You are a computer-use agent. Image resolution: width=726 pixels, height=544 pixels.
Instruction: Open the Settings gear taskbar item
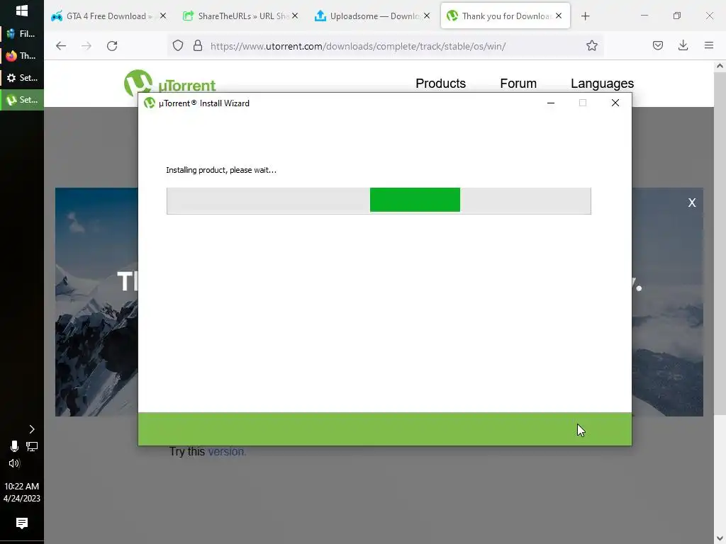(x=22, y=78)
